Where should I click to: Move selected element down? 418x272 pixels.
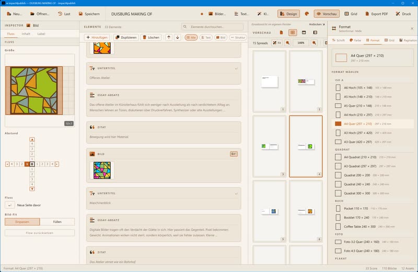pyautogui.click(x=178, y=37)
